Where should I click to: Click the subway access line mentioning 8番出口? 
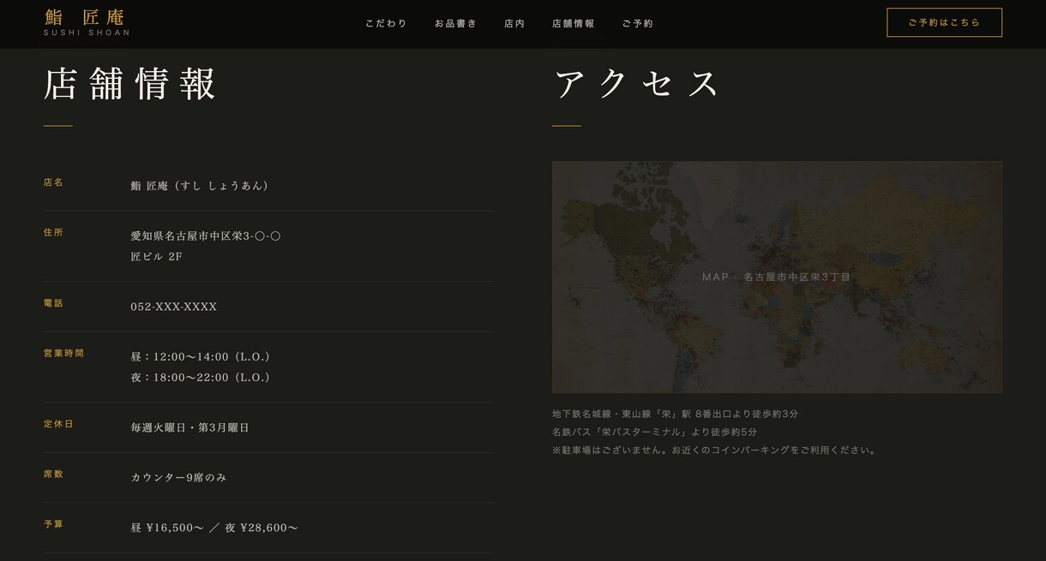click(x=675, y=414)
